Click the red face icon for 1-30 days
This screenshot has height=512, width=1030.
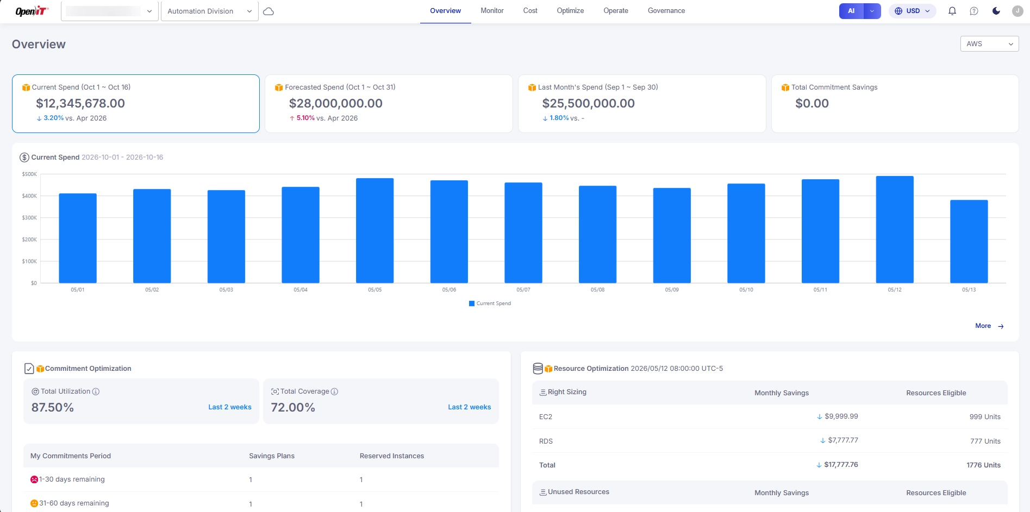[34, 479]
